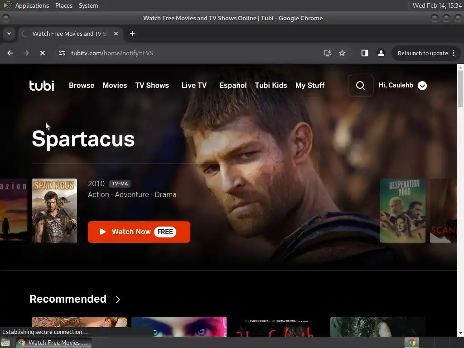The width and height of the screenshot is (464, 348).
Task: Click the scrollbar down arrow
Action: point(460,333)
